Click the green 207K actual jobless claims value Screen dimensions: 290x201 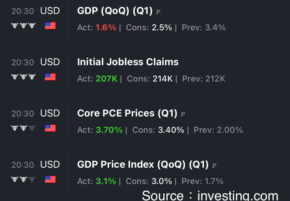click(106, 79)
